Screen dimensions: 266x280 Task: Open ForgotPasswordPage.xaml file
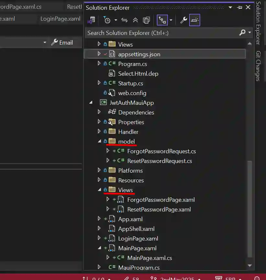[x=161, y=200]
